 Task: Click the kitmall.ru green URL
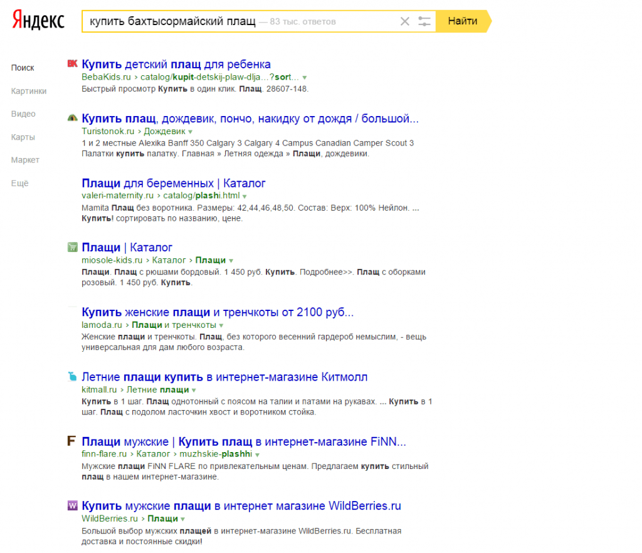(x=99, y=390)
